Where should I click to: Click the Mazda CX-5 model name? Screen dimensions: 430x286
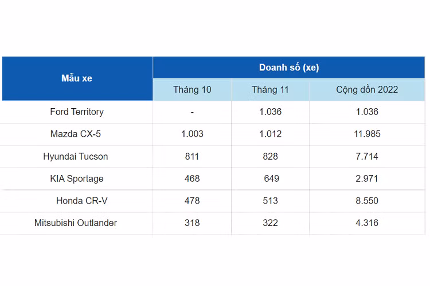pyautogui.click(x=77, y=134)
